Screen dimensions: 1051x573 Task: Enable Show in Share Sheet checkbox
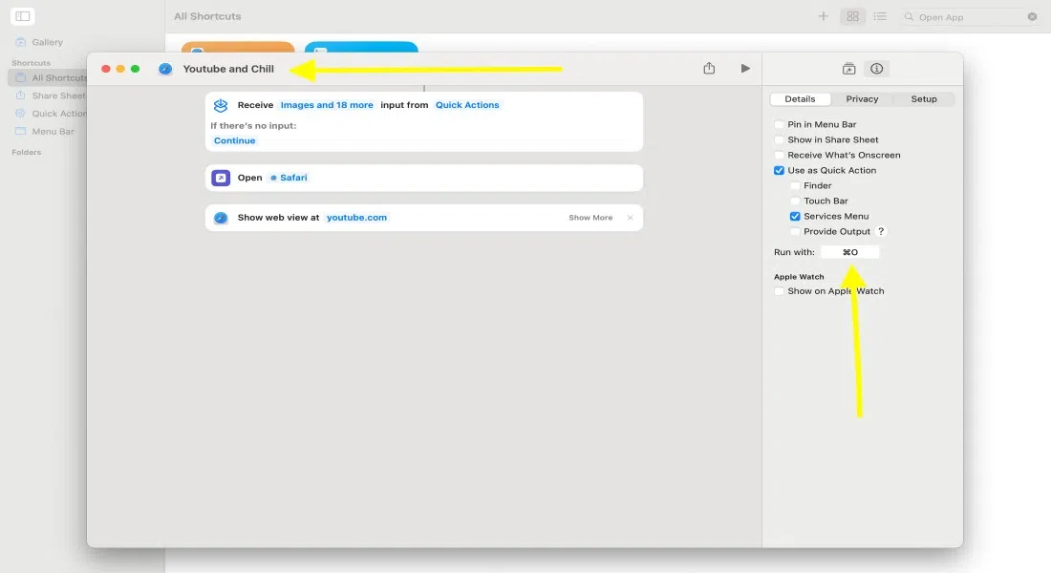[779, 140]
